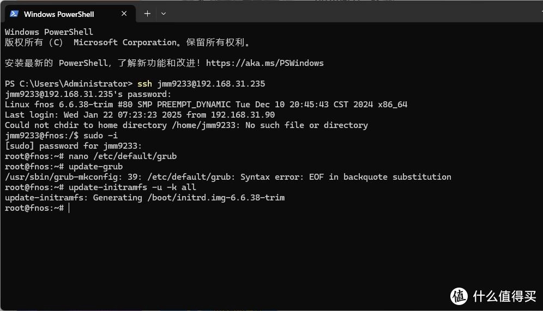Expand the new-tab profile dropdown chevron

(164, 14)
